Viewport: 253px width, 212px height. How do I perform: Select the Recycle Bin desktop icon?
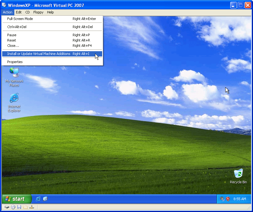(x=238, y=176)
